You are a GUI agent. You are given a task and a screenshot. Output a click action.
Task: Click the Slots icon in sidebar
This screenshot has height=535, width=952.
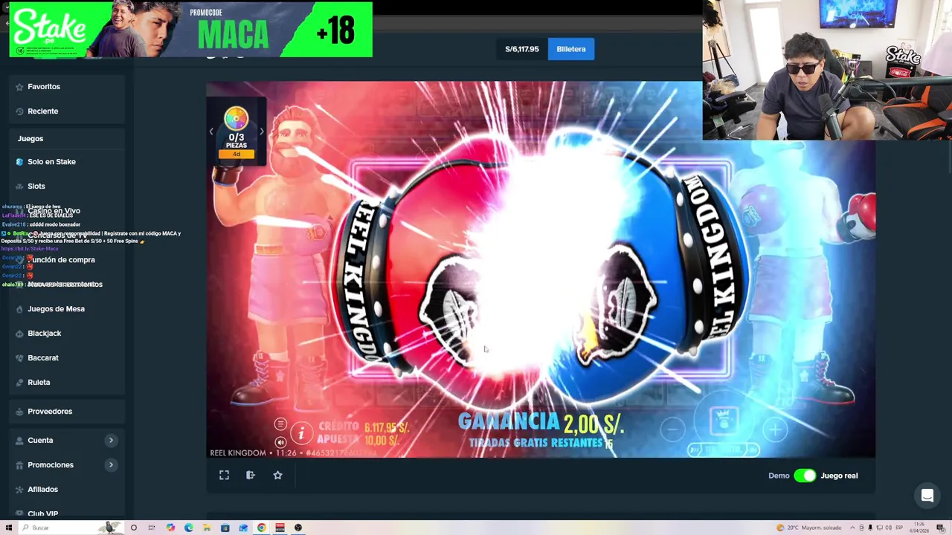[19, 187]
